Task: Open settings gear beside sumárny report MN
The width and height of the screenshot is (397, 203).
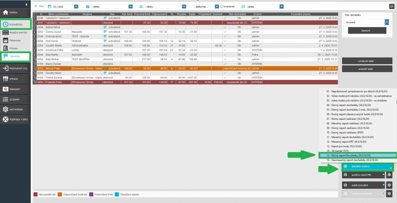Action: pos(389,175)
